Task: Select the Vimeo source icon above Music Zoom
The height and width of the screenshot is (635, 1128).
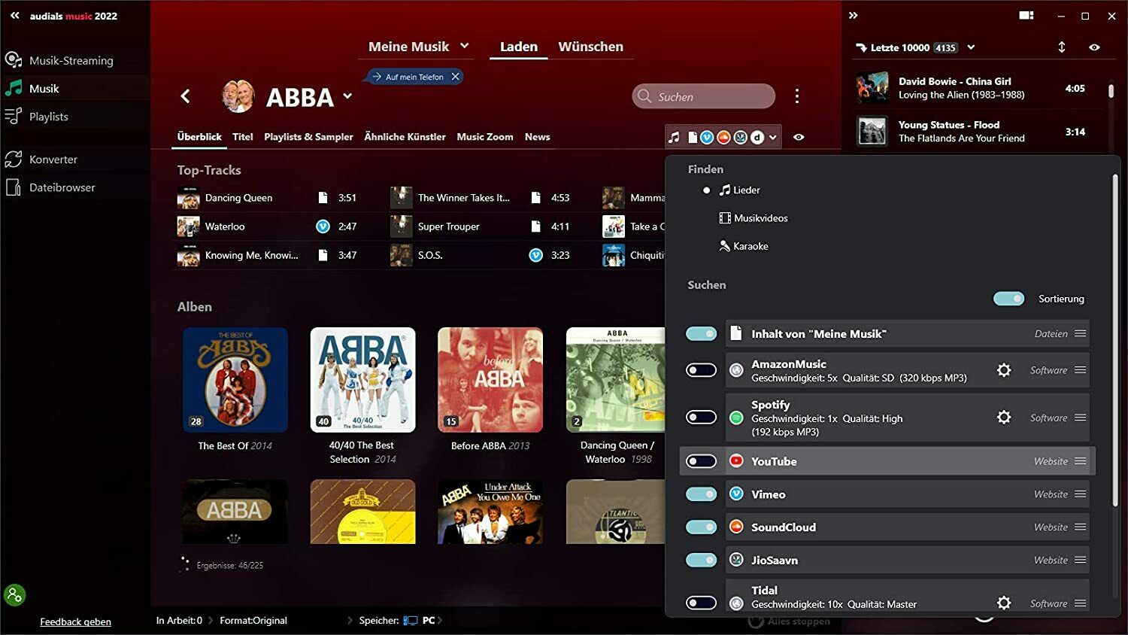Action: (x=707, y=137)
